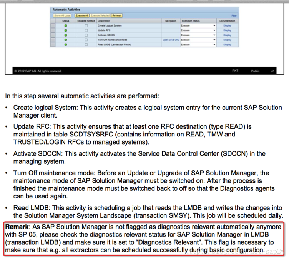Check Updates Needed box for Create Logical System
Viewport: 289px width, 259px height.
tap(86, 25)
